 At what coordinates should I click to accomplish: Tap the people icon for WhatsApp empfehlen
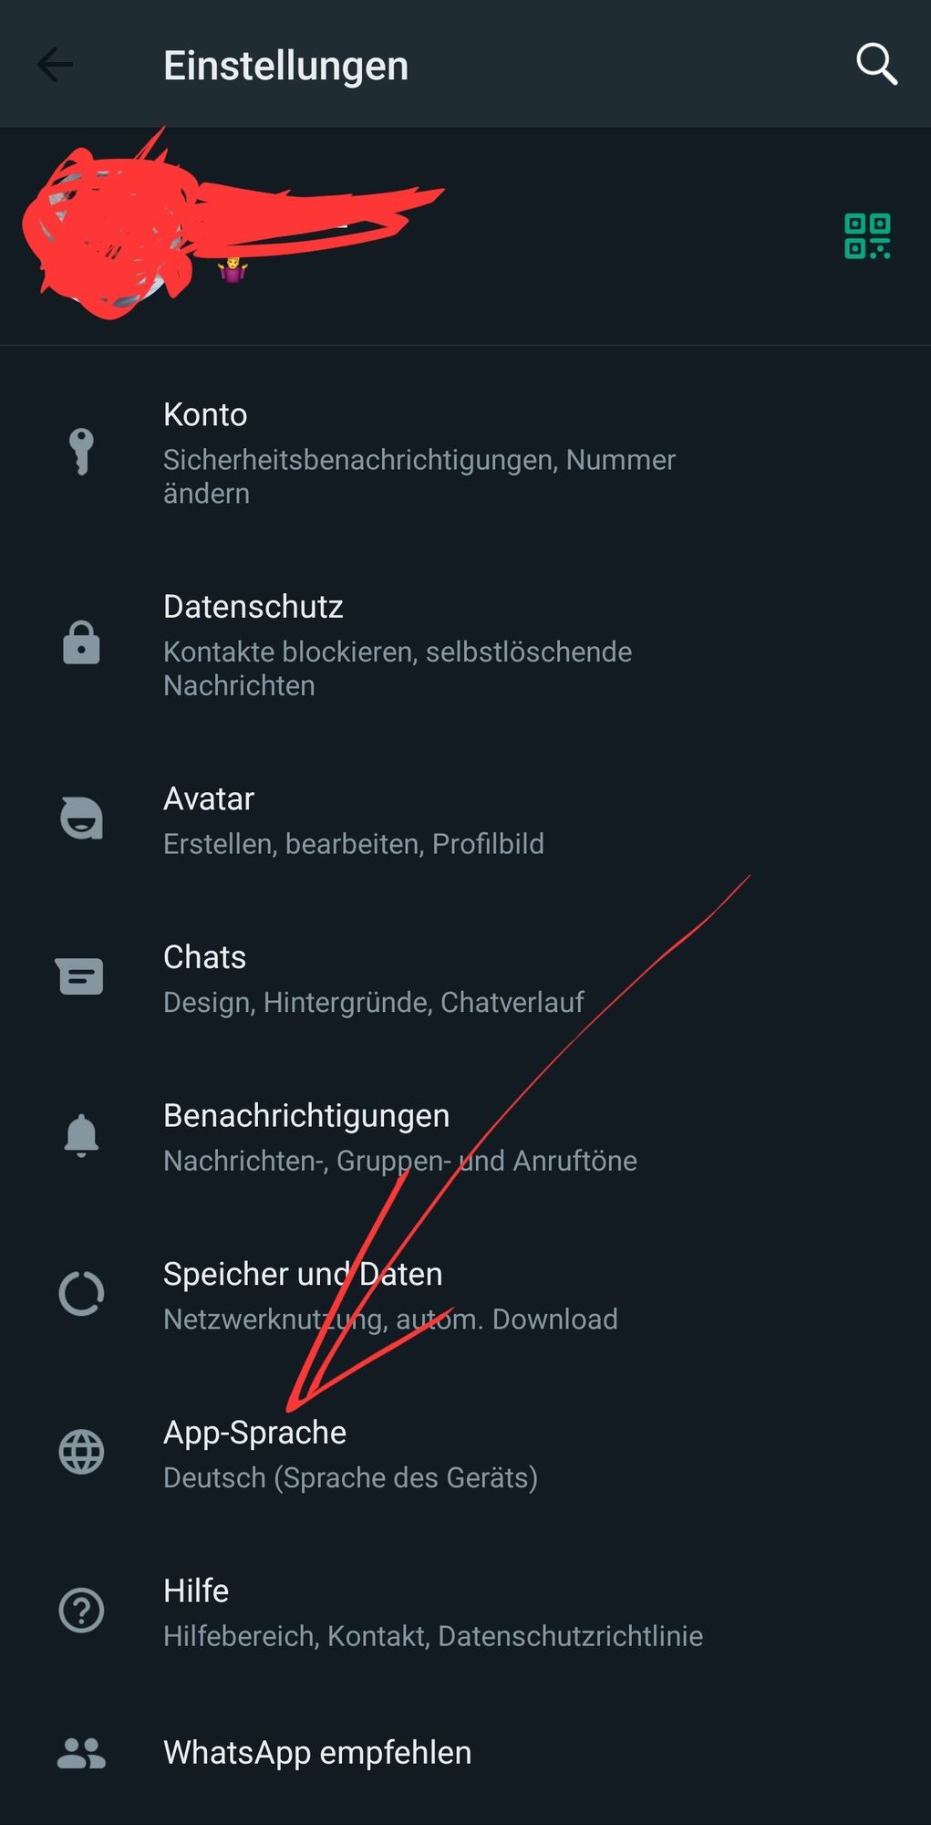point(81,1753)
